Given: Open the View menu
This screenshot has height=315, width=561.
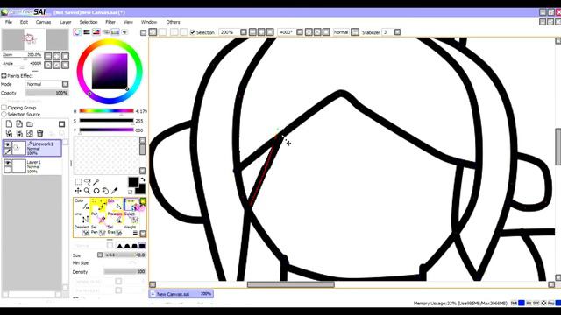Looking at the screenshot, I should [x=128, y=22].
